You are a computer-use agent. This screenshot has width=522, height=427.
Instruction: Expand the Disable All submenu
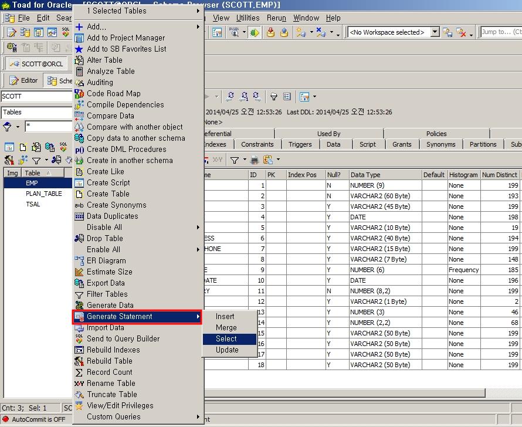(198, 227)
